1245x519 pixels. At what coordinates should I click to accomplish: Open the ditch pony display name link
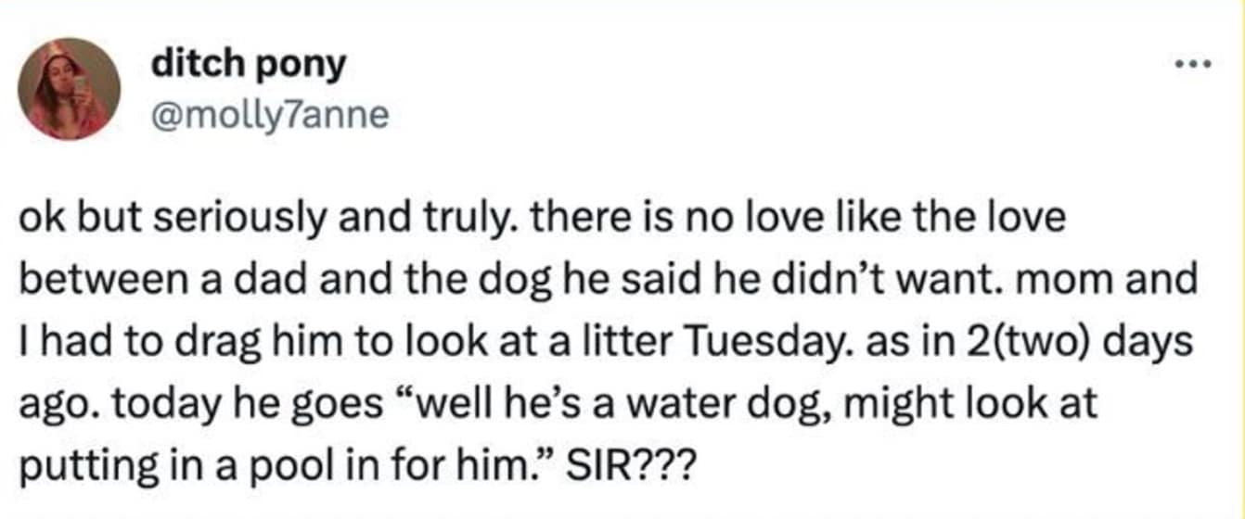pos(247,64)
